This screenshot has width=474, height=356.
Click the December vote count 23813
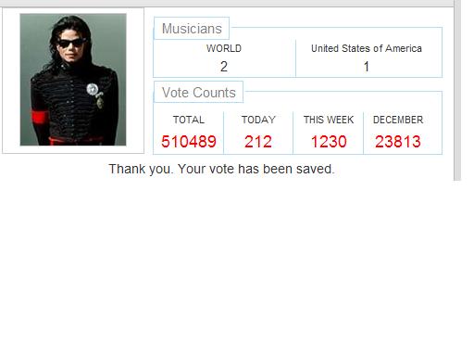(398, 142)
